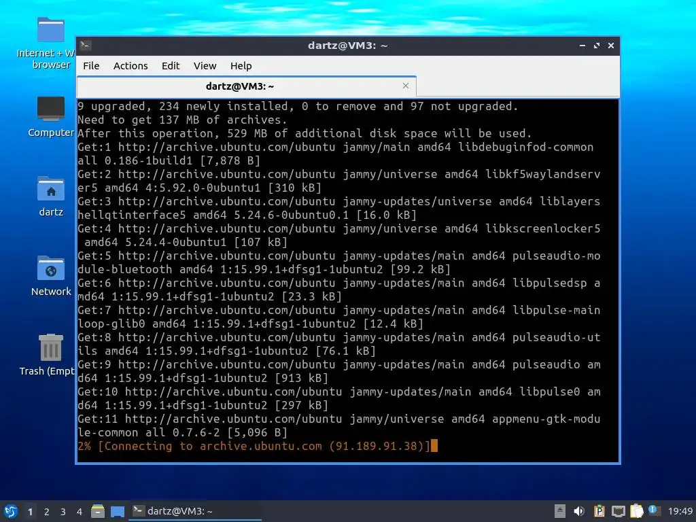Click the terminal icon in the title bar

pos(85,46)
